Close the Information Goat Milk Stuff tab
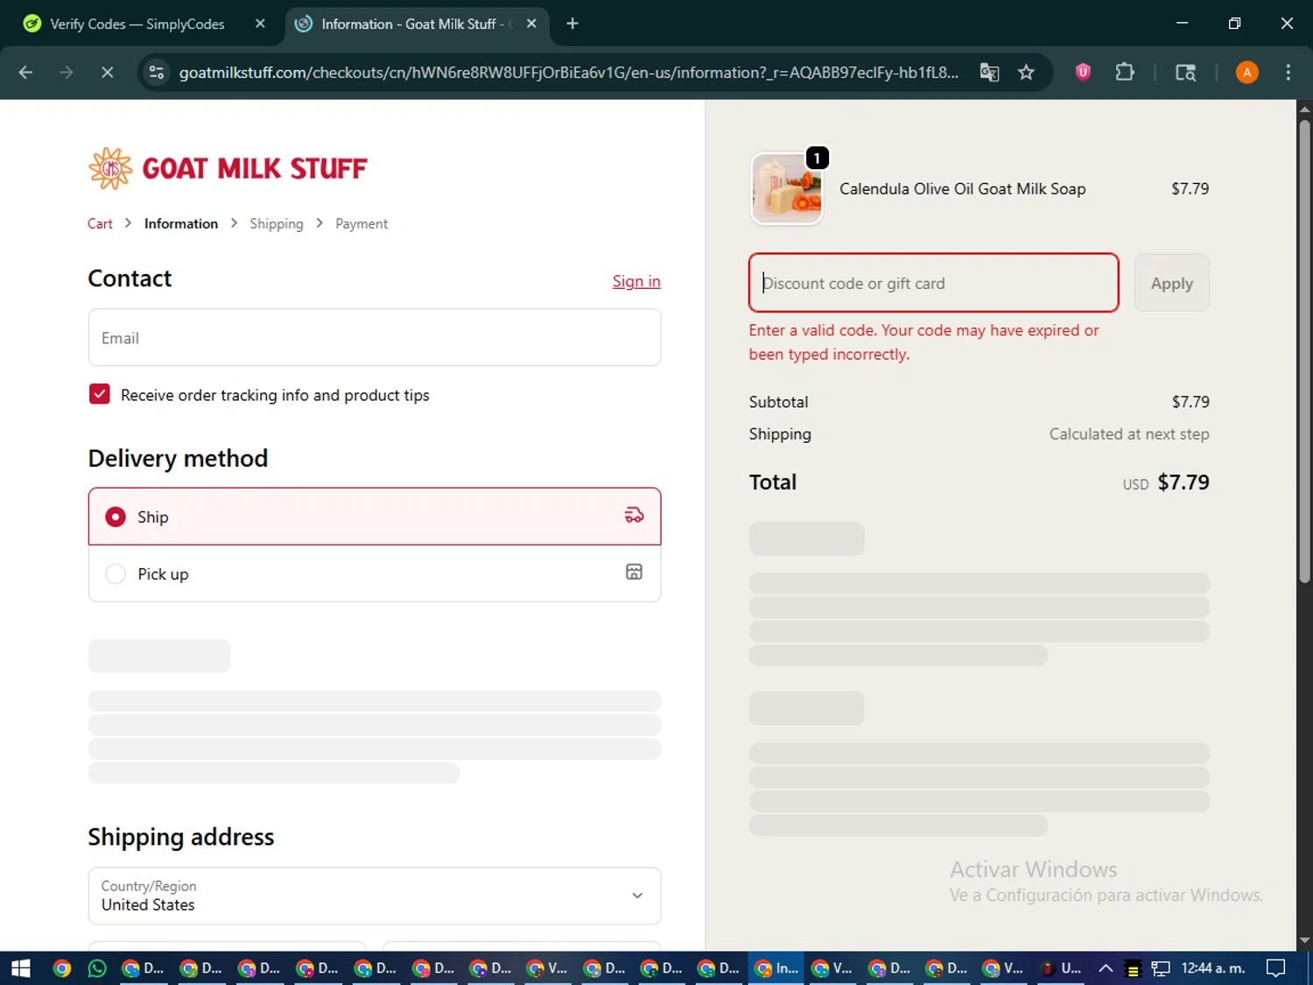1313x985 pixels. click(x=531, y=24)
